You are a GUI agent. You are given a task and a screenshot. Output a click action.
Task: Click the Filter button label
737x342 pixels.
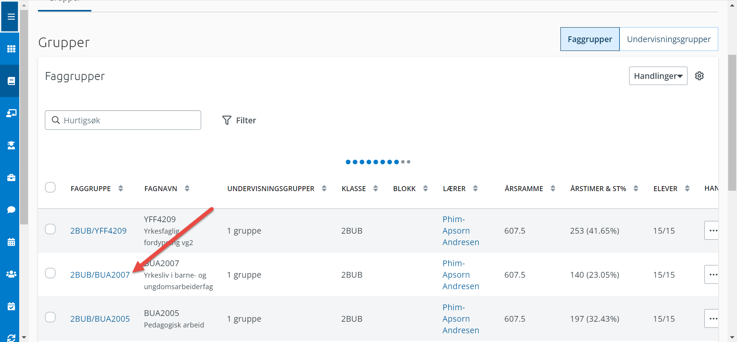[x=246, y=120]
